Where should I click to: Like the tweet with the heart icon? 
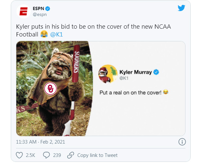(20, 155)
